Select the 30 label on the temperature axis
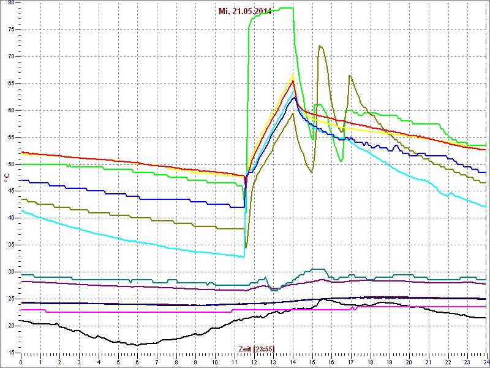The image size is (490, 368). pyautogui.click(x=11, y=272)
